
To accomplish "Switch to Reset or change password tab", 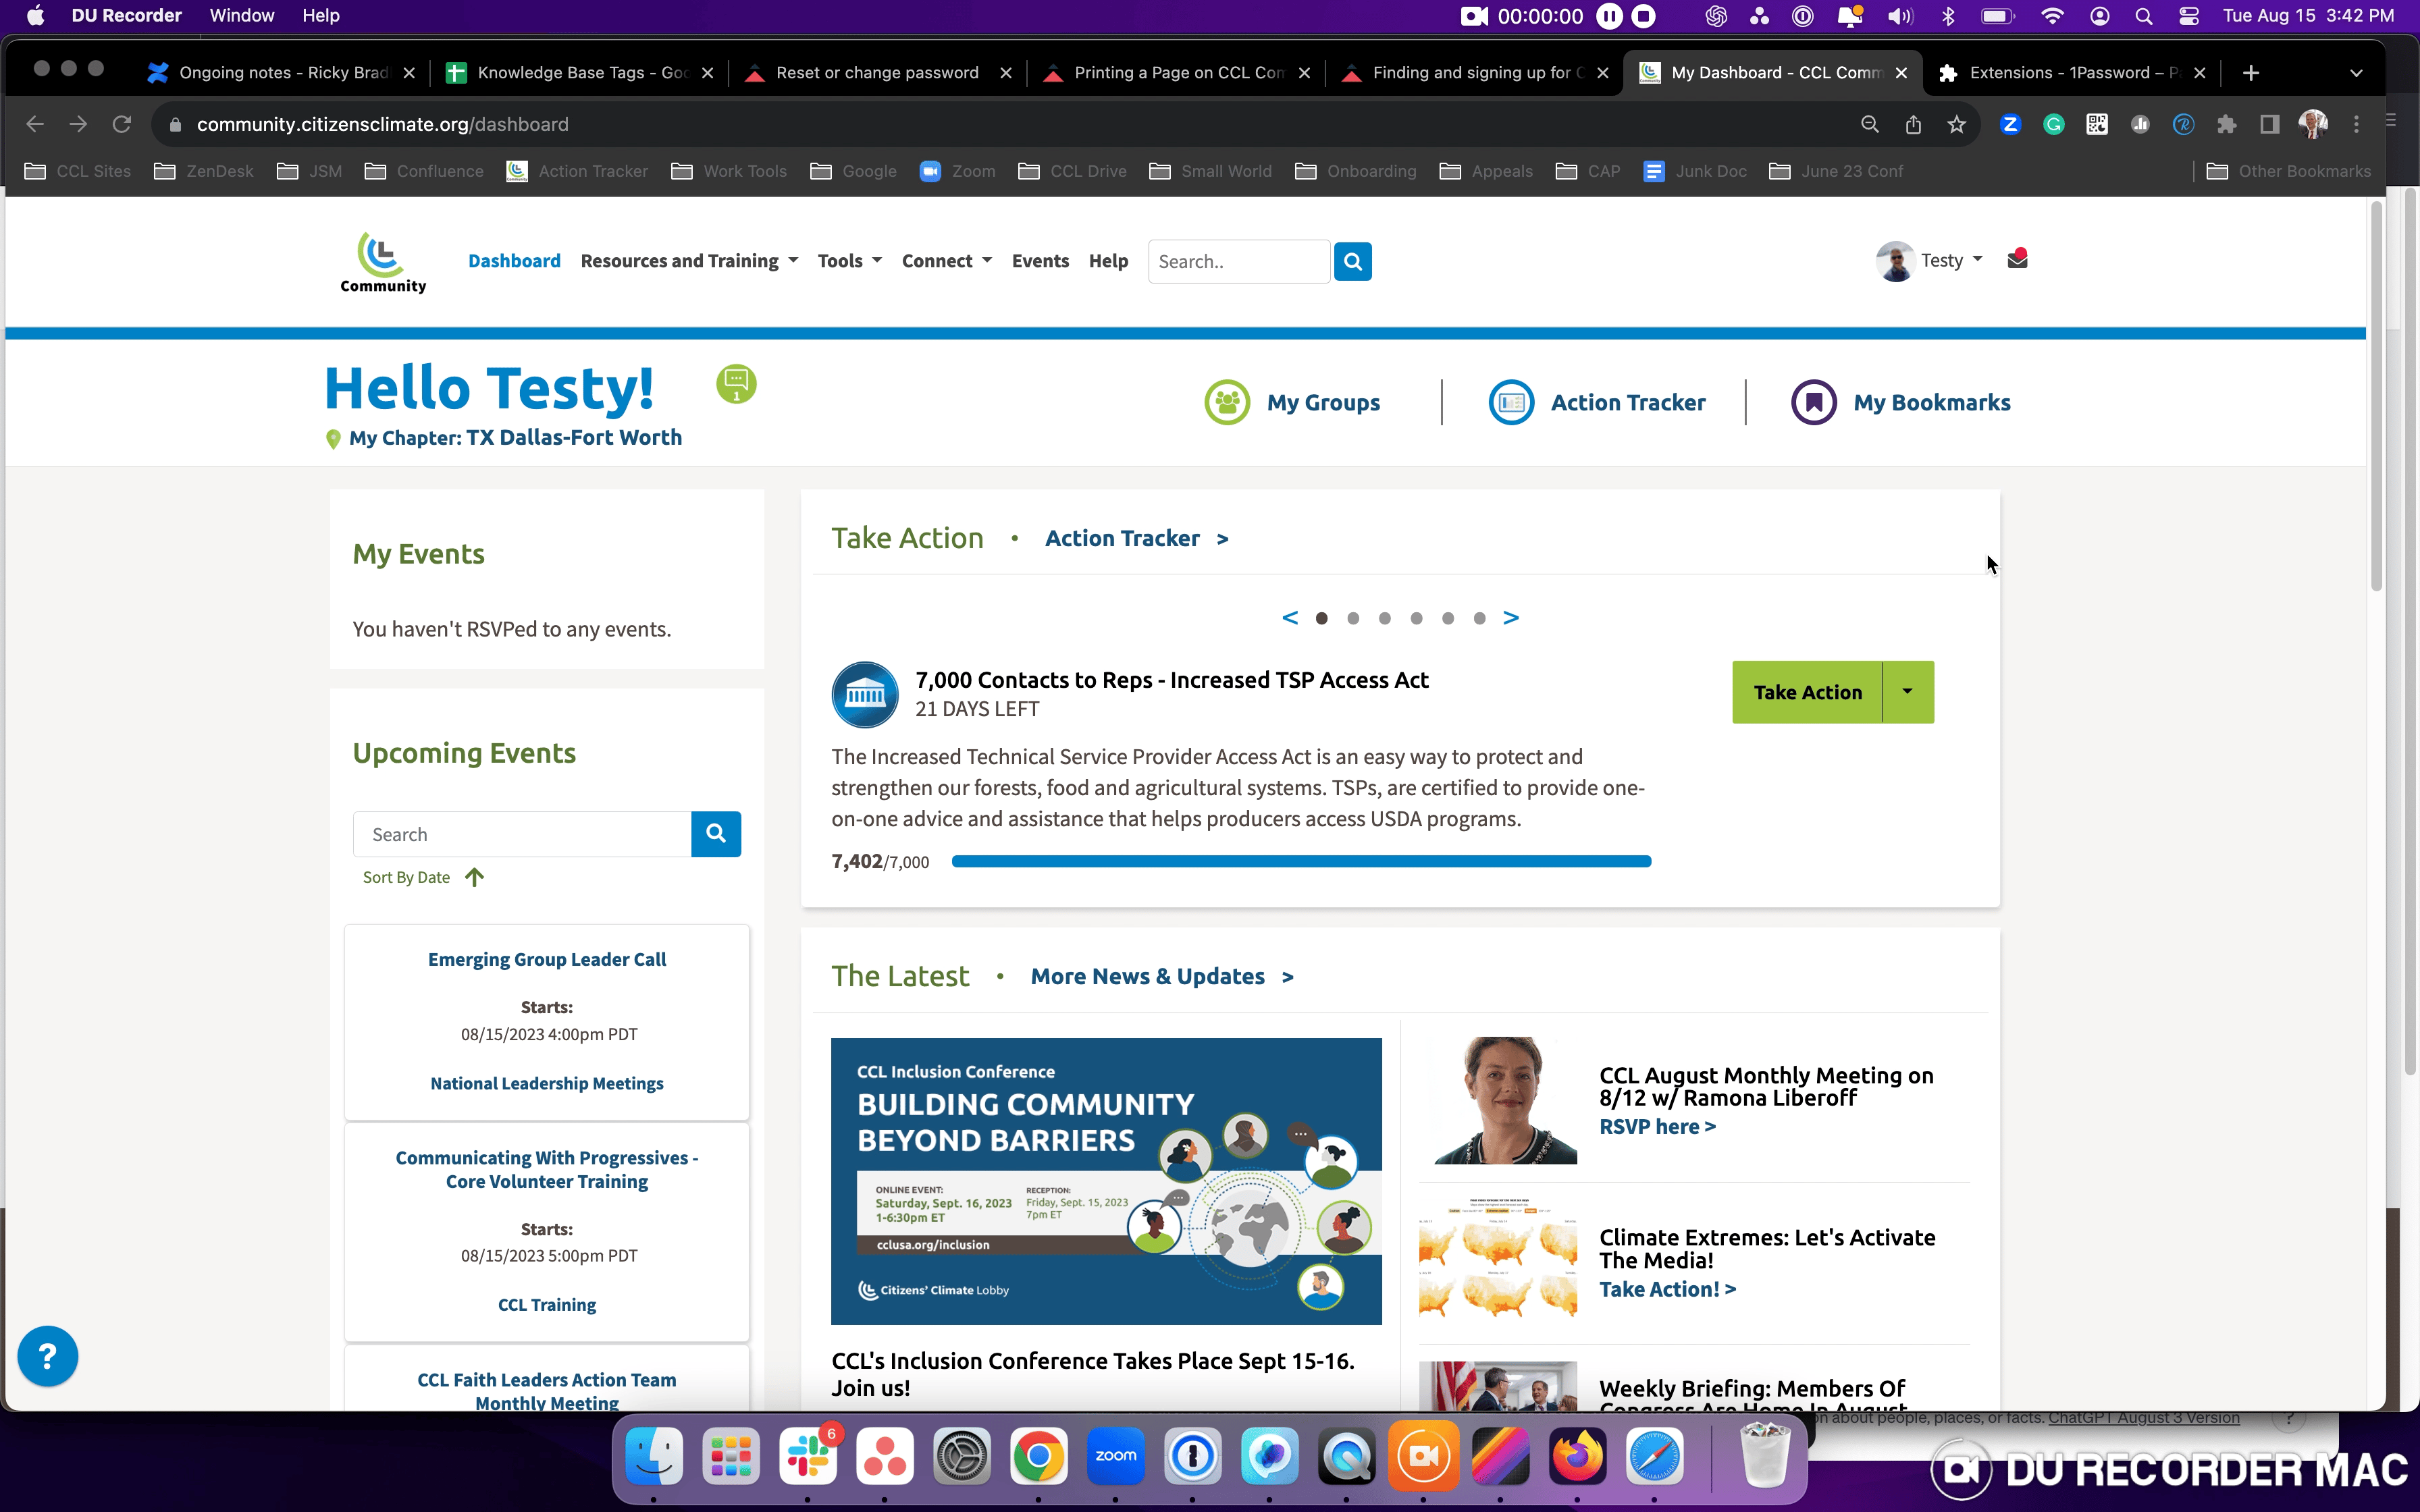I will coord(877,73).
